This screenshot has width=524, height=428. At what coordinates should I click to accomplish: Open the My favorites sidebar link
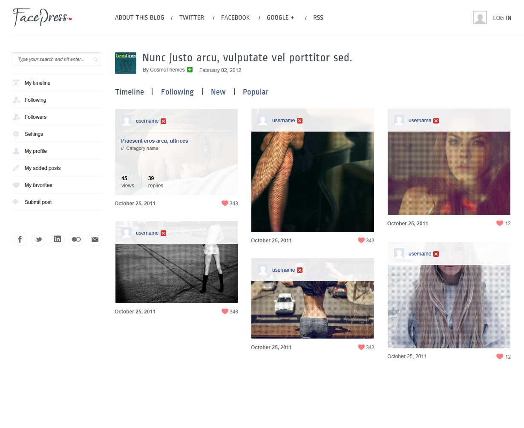(x=38, y=185)
